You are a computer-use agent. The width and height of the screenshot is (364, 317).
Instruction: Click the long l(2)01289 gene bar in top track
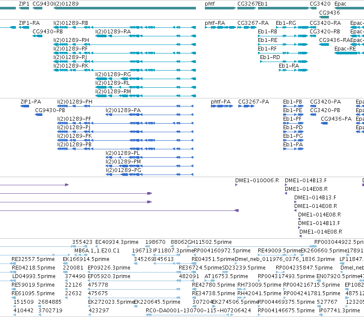click(124, 8)
